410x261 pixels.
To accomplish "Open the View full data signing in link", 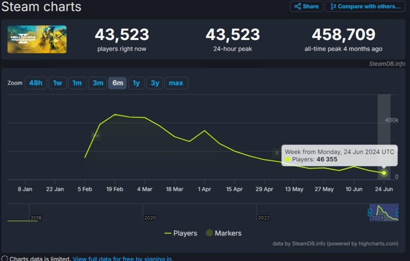I will [123, 259].
